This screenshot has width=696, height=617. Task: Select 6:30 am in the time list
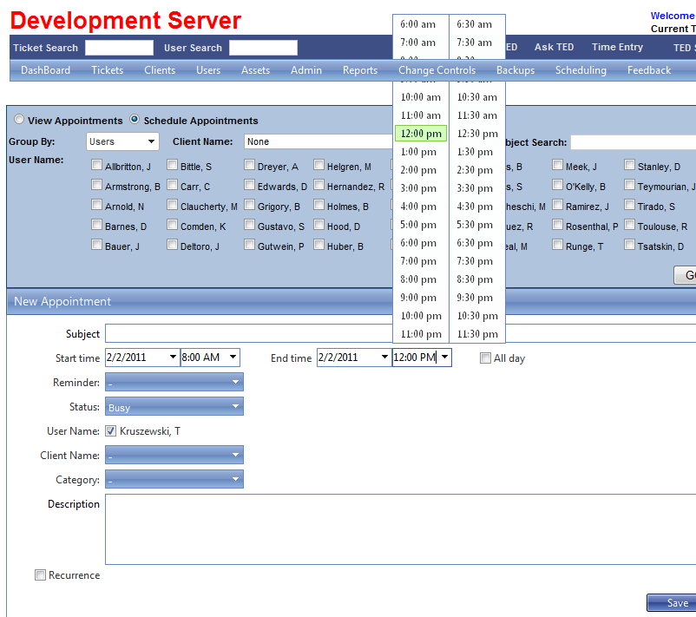[x=474, y=24]
